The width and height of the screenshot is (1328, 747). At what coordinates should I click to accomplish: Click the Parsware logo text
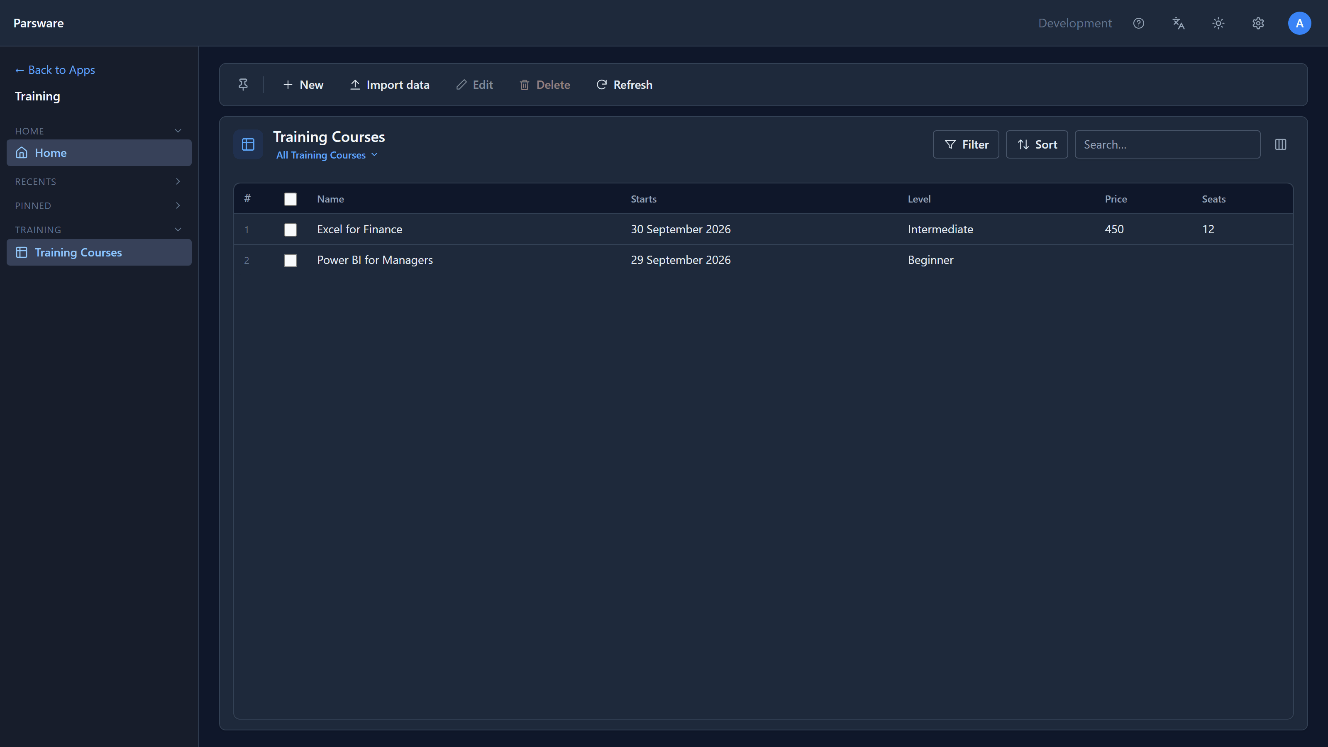[39, 23]
